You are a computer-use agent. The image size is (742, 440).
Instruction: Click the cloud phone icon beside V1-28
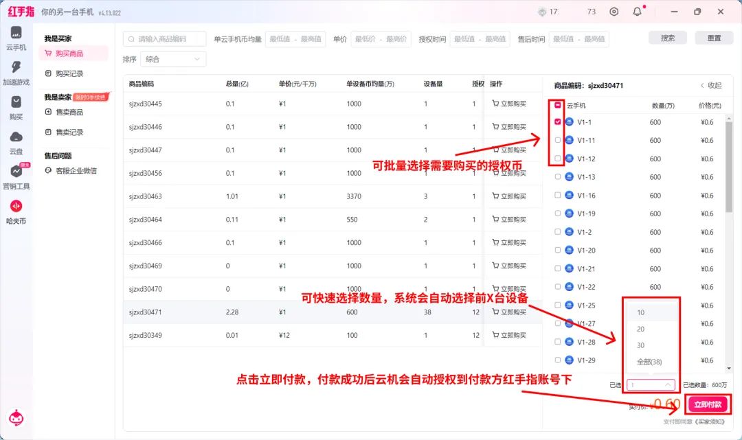[570, 342]
